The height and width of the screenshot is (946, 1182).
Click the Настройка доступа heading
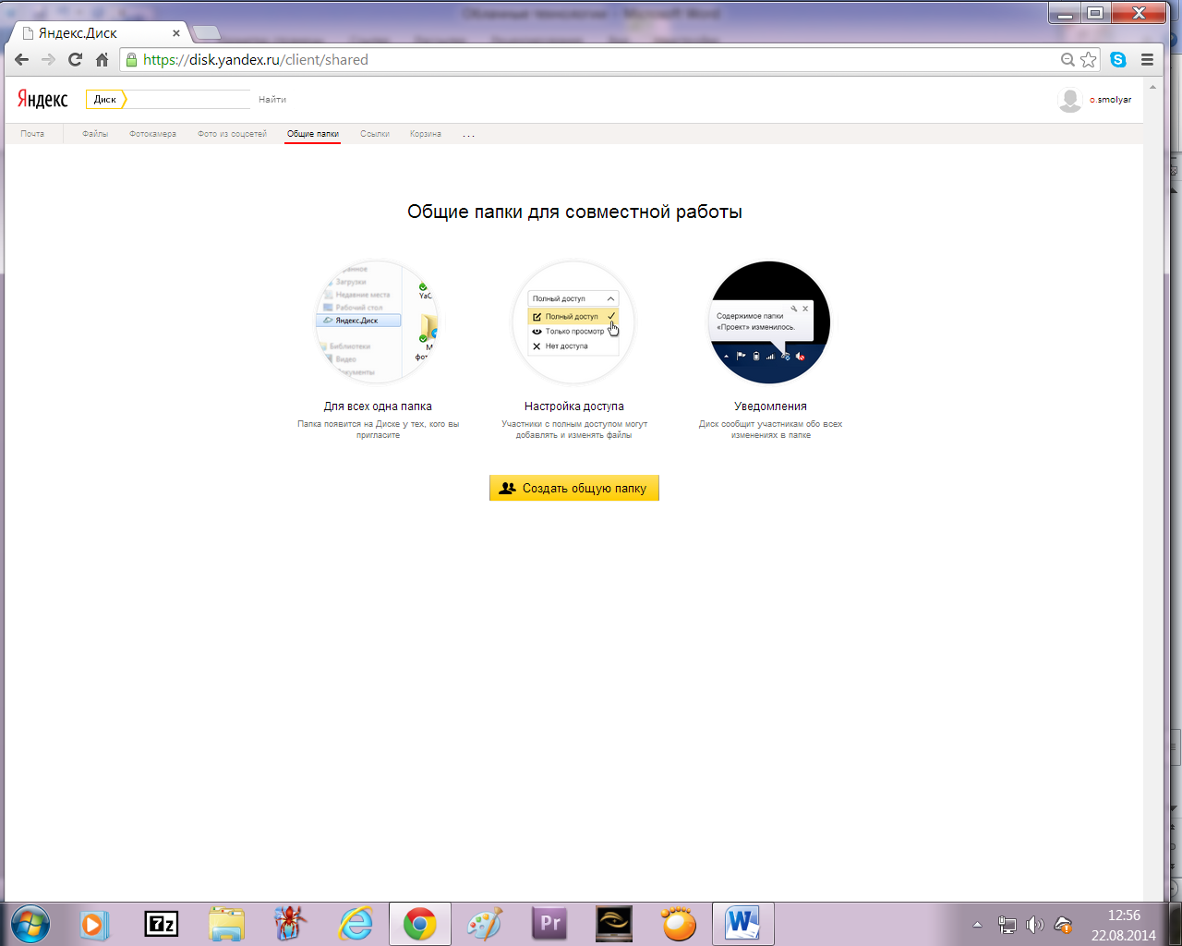pyautogui.click(x=574, y=406)
